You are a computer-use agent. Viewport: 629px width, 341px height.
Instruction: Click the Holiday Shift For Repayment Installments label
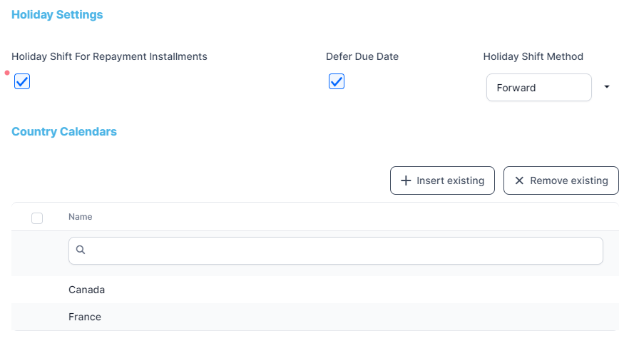(x=109, y=56)
